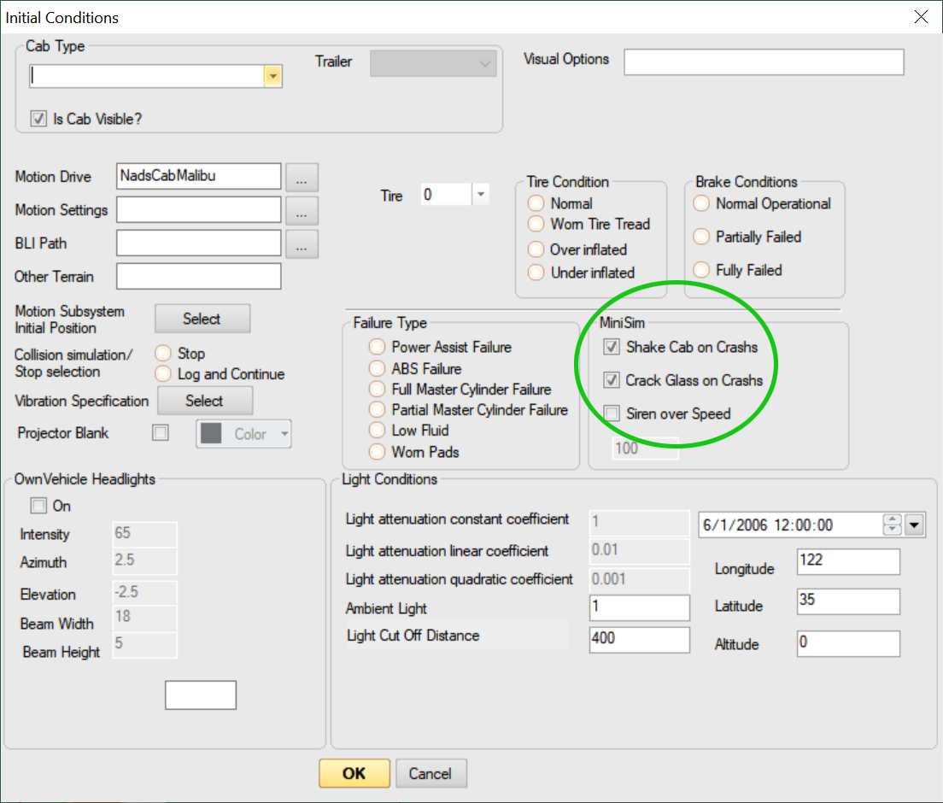This screenshot has width=943, height=803.
Task: Select Low Fluid failure type
Action: click(x=377, y=430)
